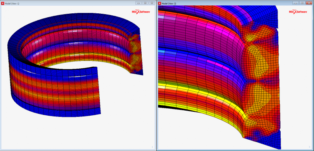Image resolution: width=314 pixels, height=151 pixels.
Task: Click the red M icon of View 3
Action: 160,3
